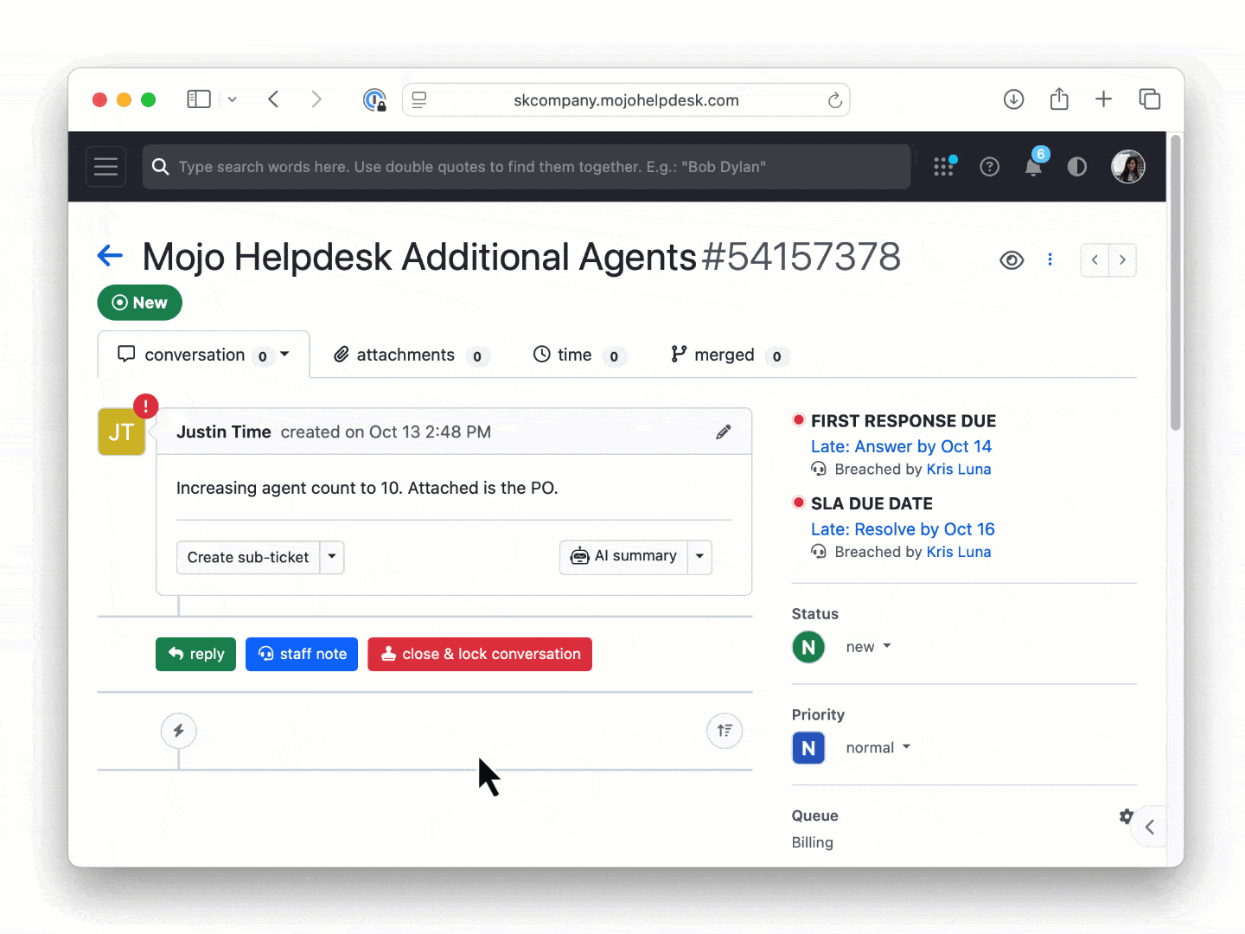1245x934 pixels.
Task: Expand the Status new dropdown
Action: pos(868,647)
